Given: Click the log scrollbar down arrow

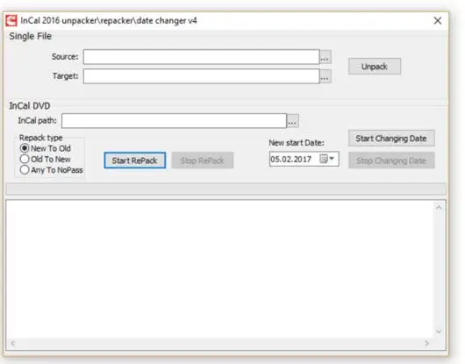Looking at the screenshot, I should 439,332.
